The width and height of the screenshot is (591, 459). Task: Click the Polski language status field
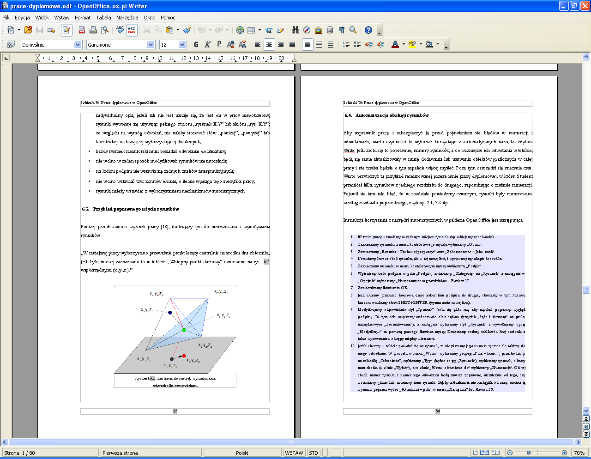click(x=242, y=453)
